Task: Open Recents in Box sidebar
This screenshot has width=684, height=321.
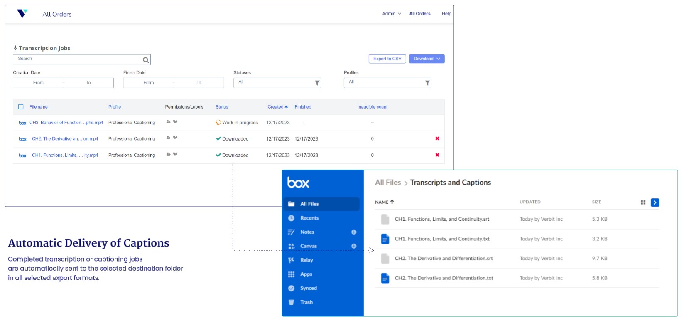Action: [309, 218]
